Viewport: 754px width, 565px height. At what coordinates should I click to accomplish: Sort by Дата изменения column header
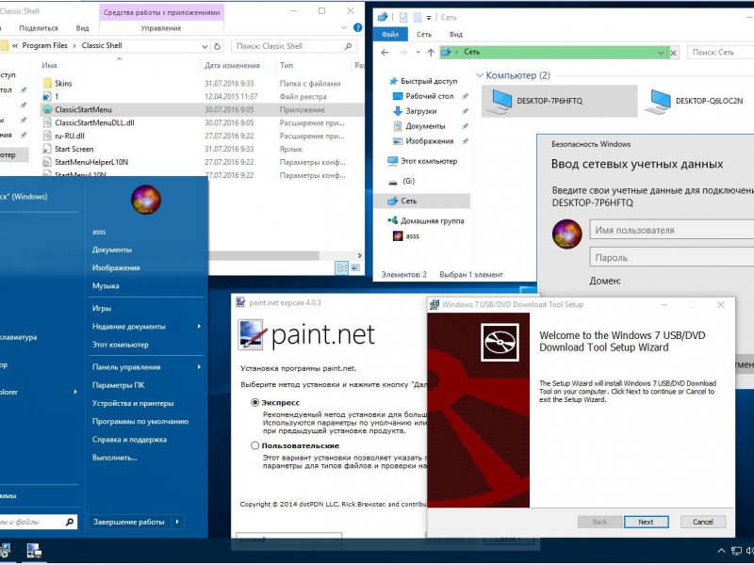232,65
